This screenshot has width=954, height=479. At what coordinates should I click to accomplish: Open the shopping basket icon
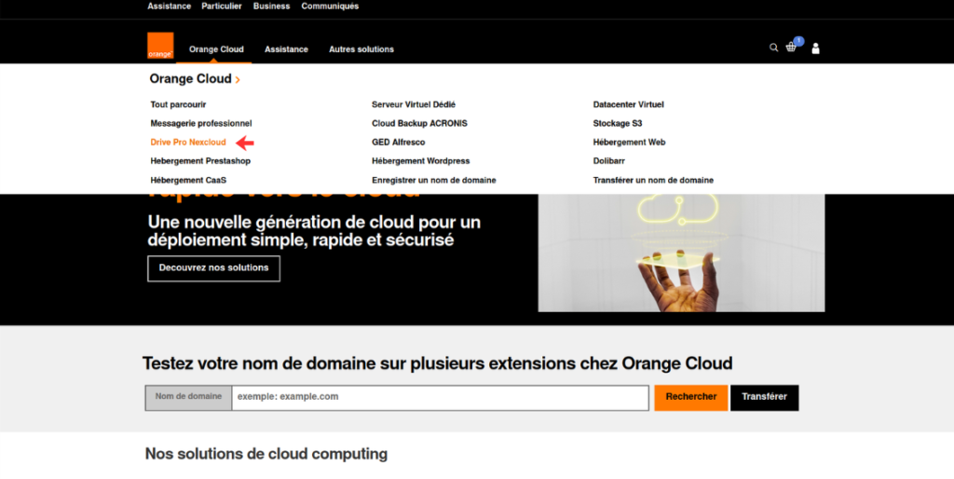pos(791,48)
